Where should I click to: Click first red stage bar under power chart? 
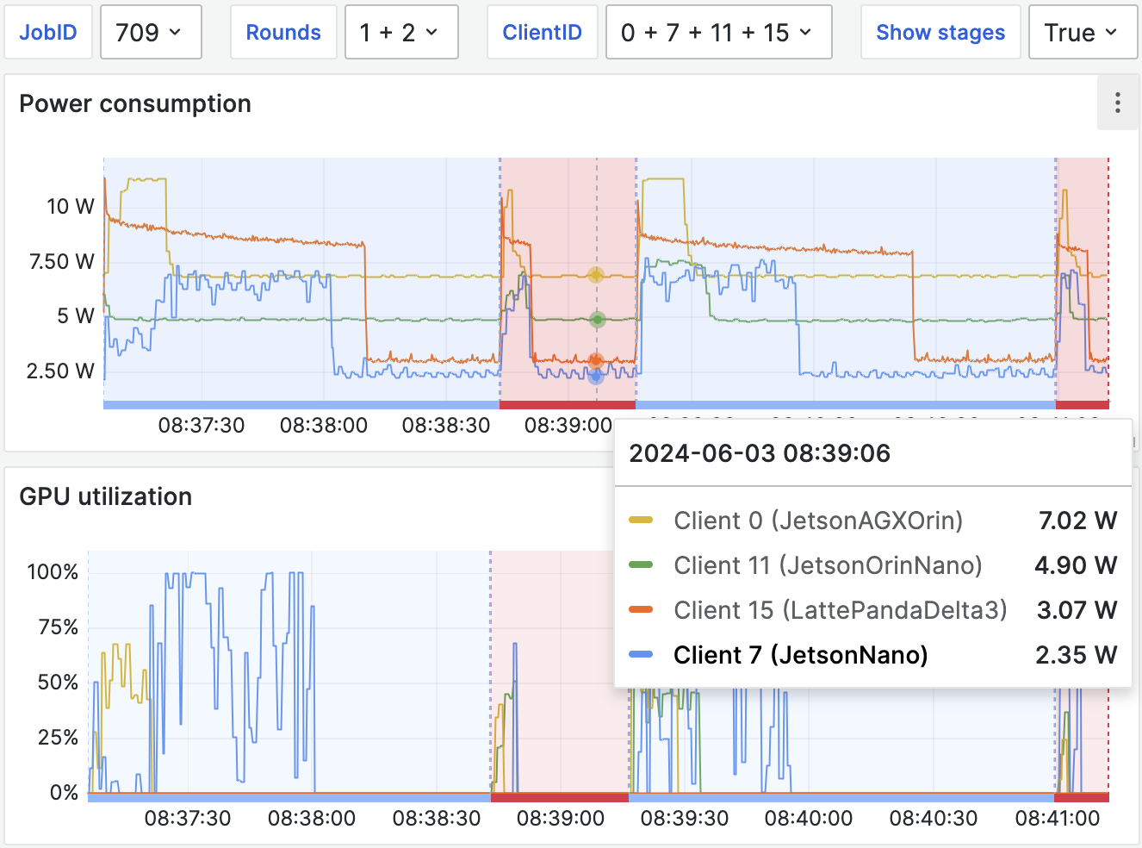(x=567, y=405)
